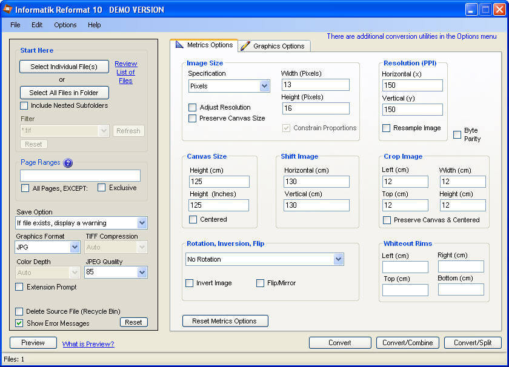Click Select All Files in Folder
The height and width of the screenshot is (367, 509).
(64, 93)
